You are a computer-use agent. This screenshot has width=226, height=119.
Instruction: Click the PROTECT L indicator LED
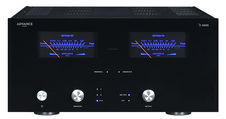[107, 72]
